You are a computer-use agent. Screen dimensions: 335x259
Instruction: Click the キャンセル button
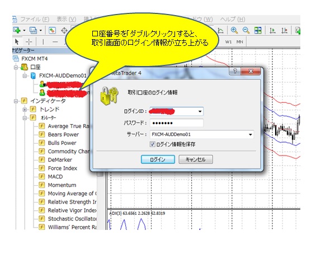[196, 159]
